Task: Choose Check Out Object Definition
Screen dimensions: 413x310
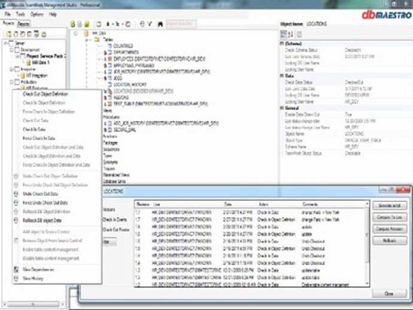Action: pyautogui.click(x=57, y=94)
